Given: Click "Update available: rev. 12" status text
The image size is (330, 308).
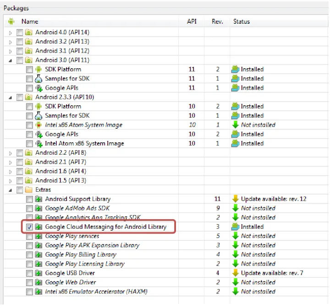Looking at the screenshot, I should pos(274,199).
